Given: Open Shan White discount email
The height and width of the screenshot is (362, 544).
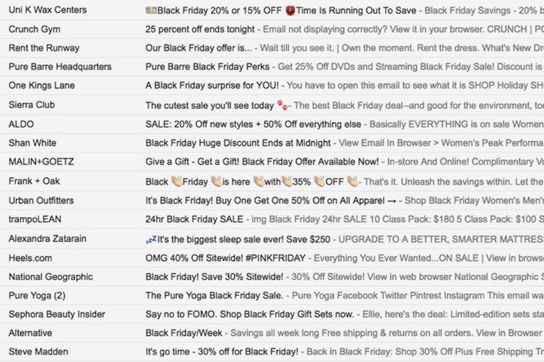Looking at the screenshot, I should point(272,143).
